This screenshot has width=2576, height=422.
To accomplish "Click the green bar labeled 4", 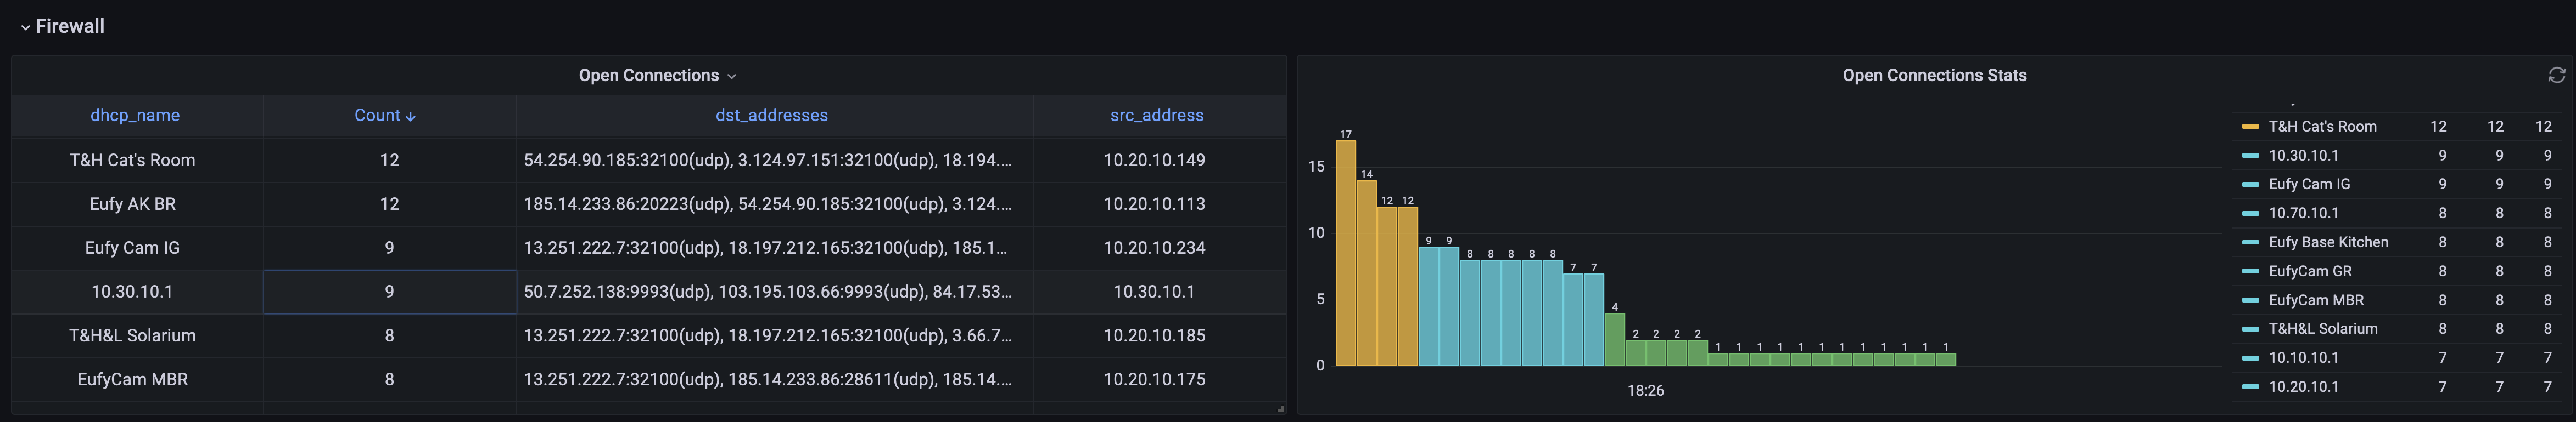I will click(1614, 340).
